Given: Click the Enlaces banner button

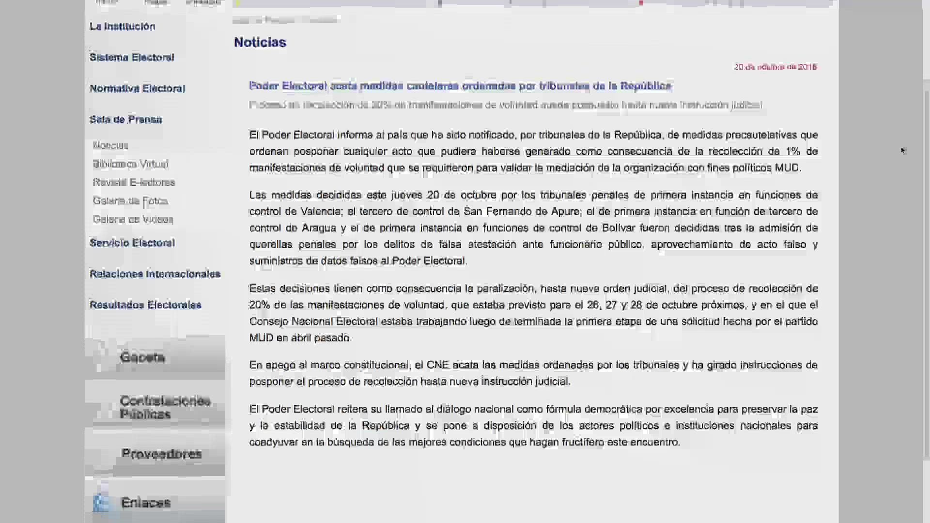Looking at the screenshot, I should click(x=145, y=503).
